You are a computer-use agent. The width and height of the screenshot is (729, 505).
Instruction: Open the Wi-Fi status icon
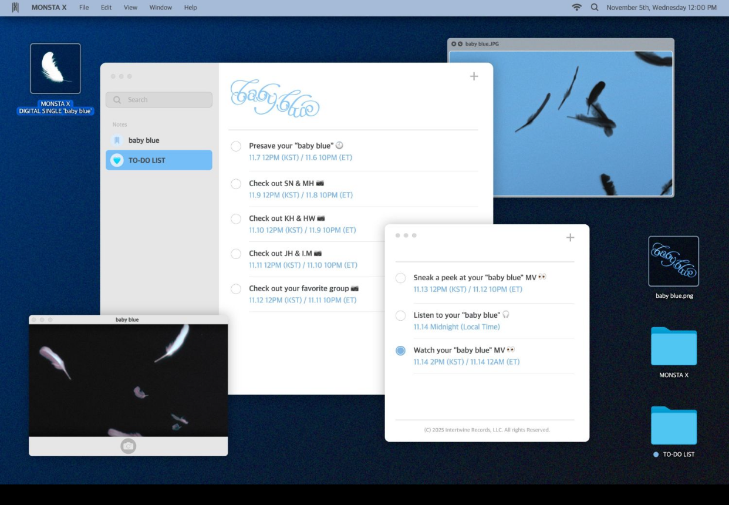pyautogui.click(x=576, y=8)
